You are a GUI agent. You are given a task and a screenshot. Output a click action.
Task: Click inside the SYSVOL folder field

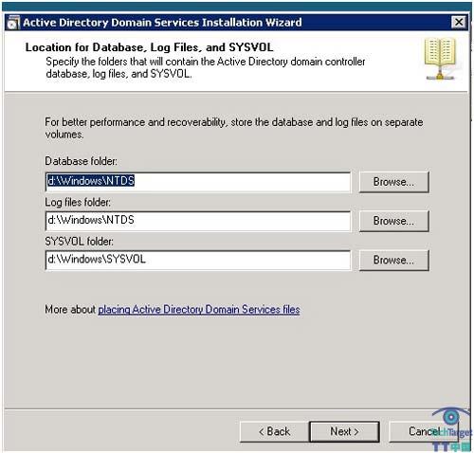pyautogui.click(x=198, y=260)
